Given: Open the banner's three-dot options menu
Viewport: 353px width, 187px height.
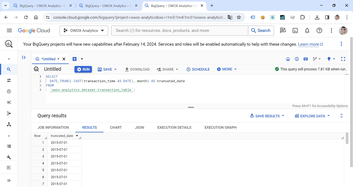Looking at the screenshot, I should (341, 44).
